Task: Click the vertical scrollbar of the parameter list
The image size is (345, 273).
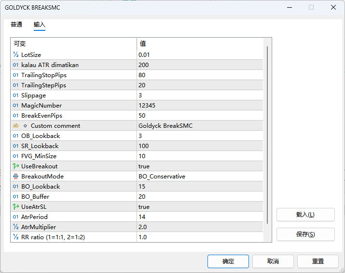Action: (267, 135)
